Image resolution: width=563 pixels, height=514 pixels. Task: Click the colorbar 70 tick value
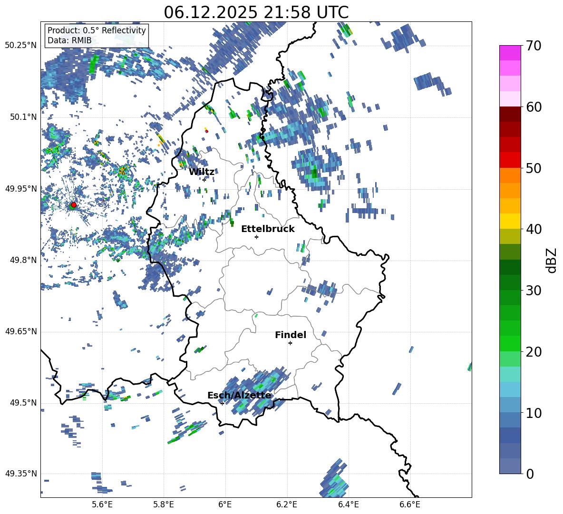(x=534, y=46)
